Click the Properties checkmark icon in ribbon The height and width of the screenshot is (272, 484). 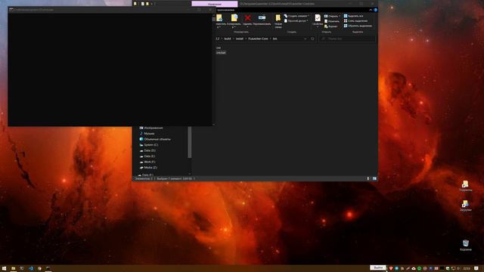(x=318, y=18)
